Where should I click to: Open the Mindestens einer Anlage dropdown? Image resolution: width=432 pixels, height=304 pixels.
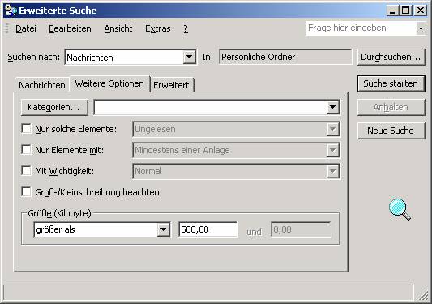pos(332,150)
